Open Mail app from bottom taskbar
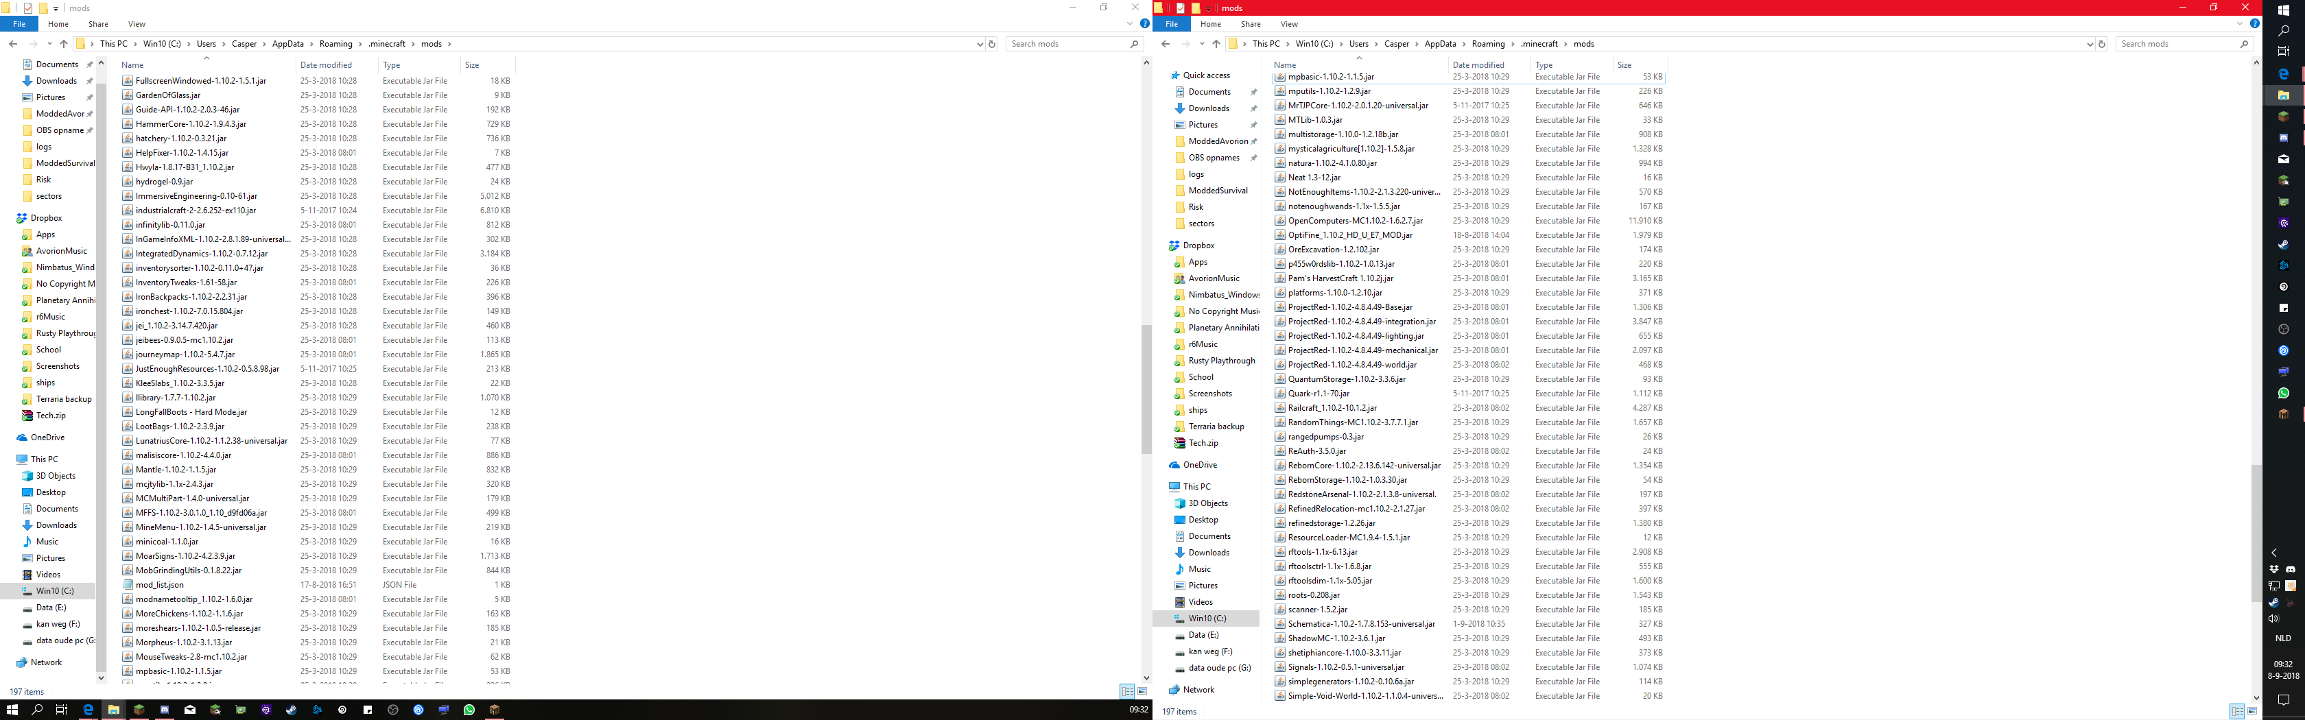 click(190, 709)
